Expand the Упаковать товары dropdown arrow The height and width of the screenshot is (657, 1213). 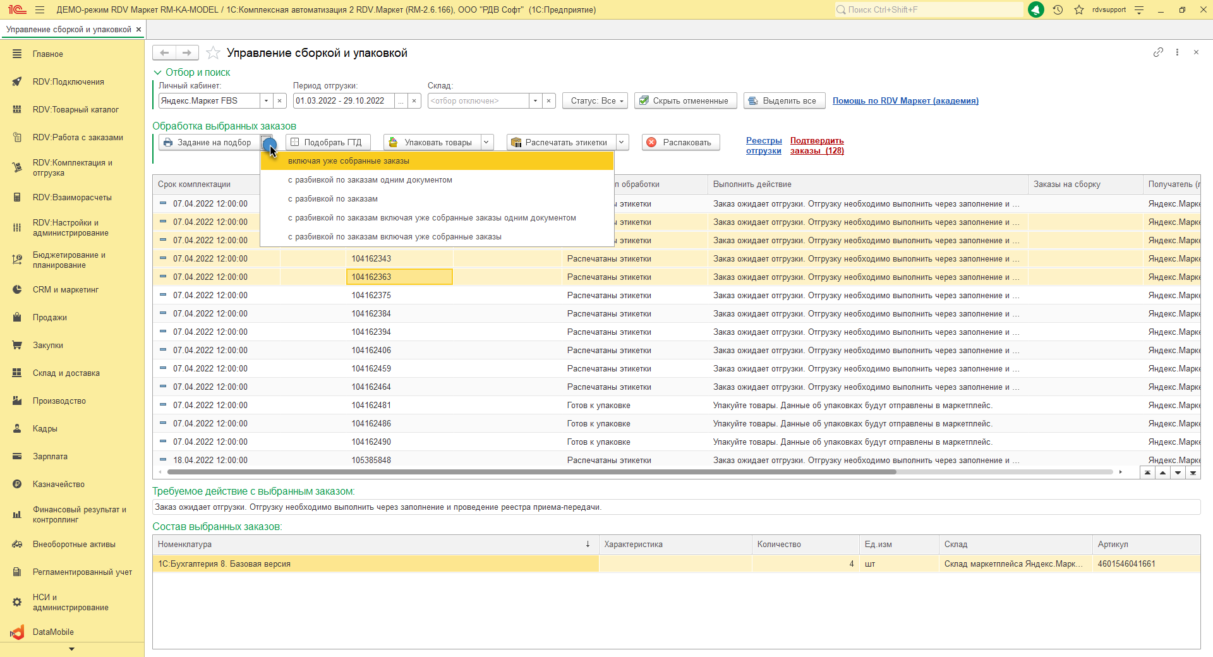pyautogui.click(x=486, y=143)
